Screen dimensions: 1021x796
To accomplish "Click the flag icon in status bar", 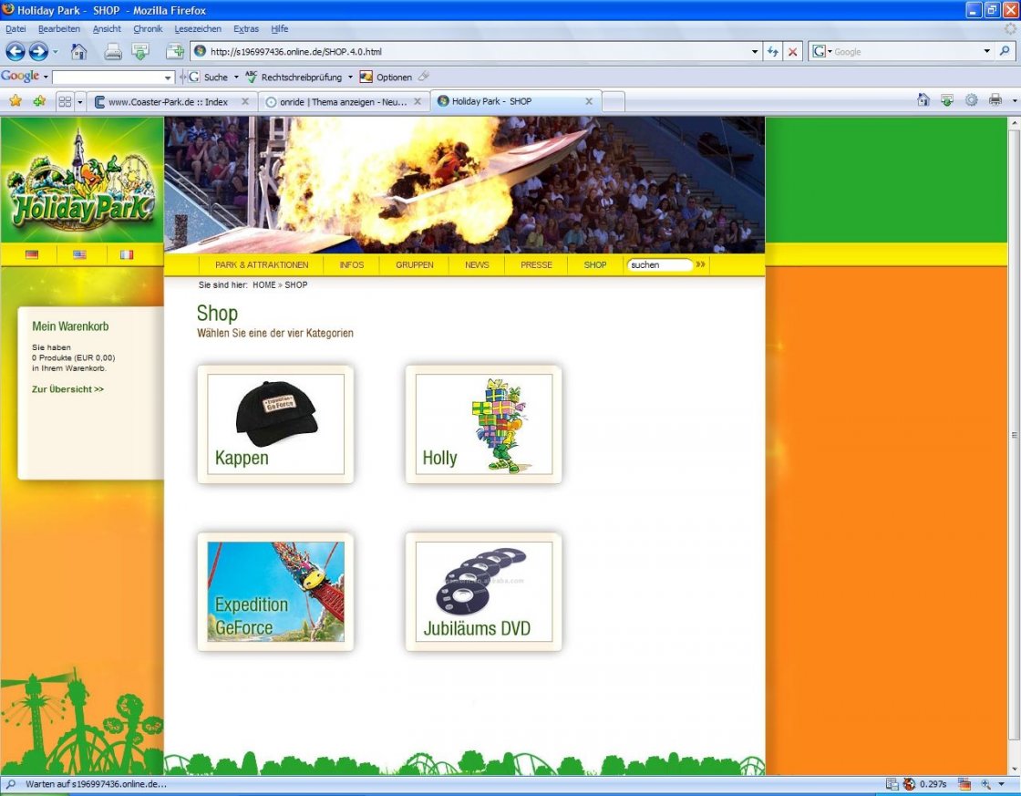I will point(964,783).
